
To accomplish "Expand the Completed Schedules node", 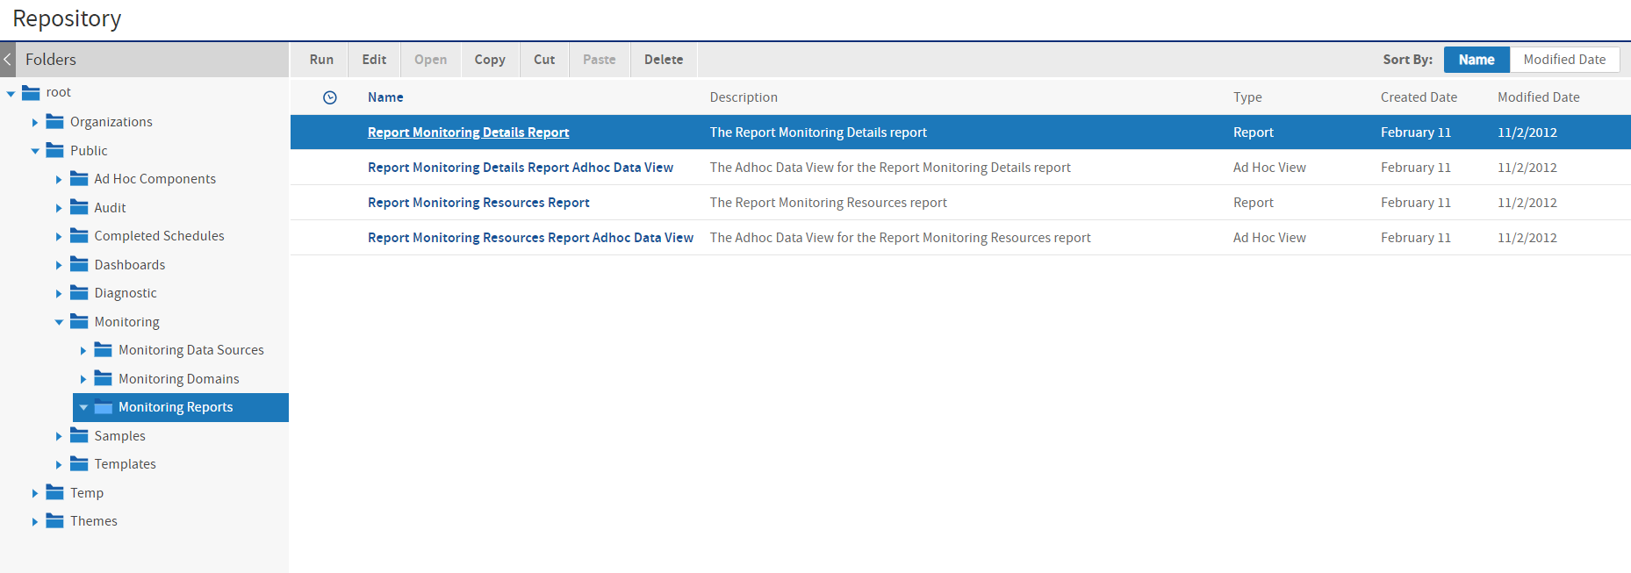I will (59, 236).
